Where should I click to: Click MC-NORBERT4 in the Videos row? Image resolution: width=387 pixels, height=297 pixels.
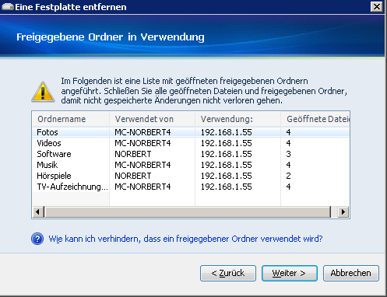pos(142,143)
